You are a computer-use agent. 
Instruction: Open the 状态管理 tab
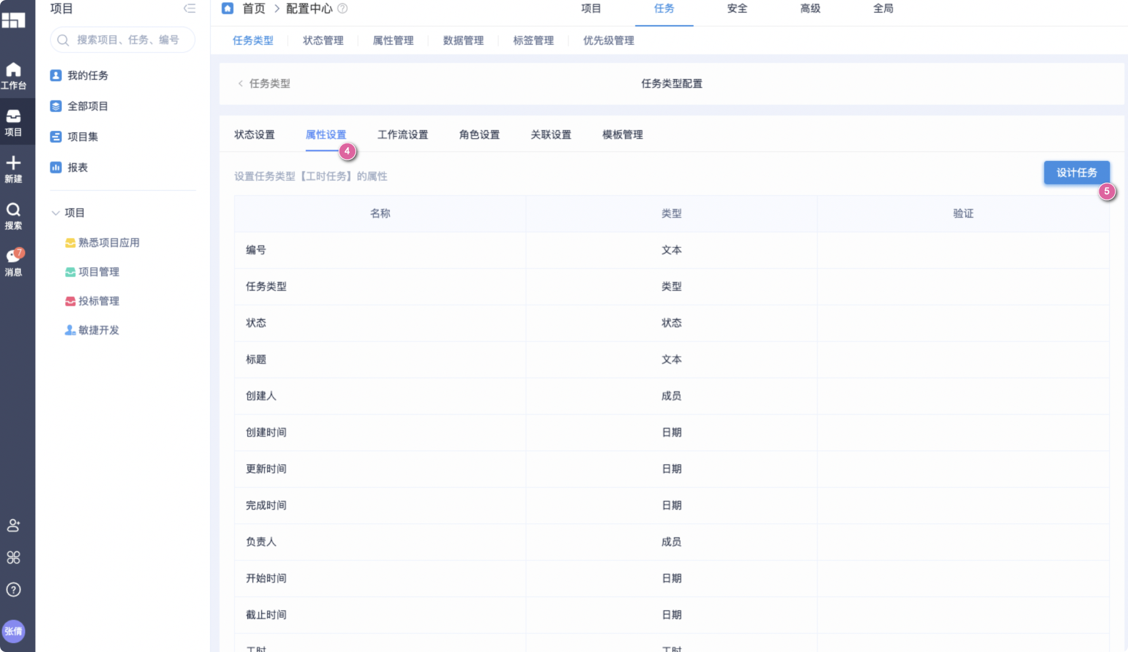(323, 41)
